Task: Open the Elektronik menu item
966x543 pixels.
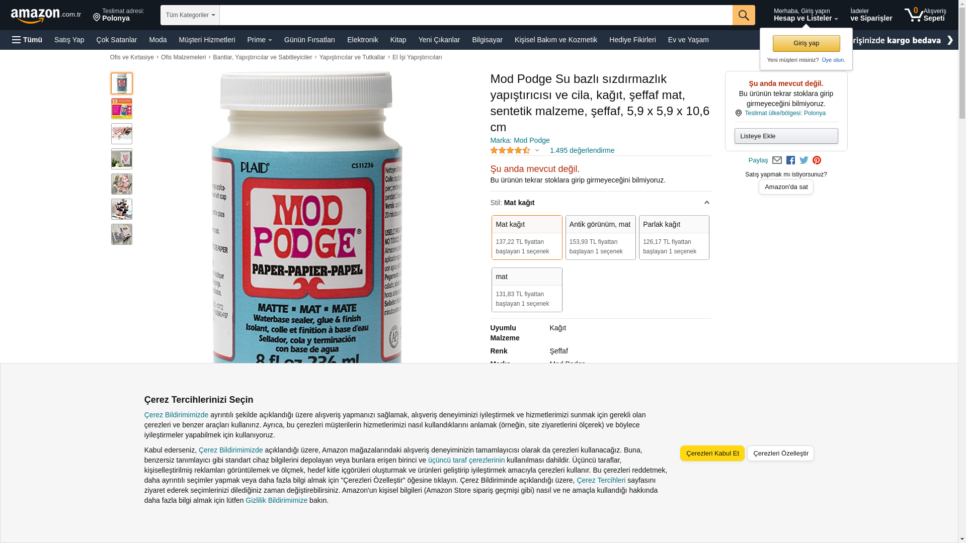Action: pos(362,40)
